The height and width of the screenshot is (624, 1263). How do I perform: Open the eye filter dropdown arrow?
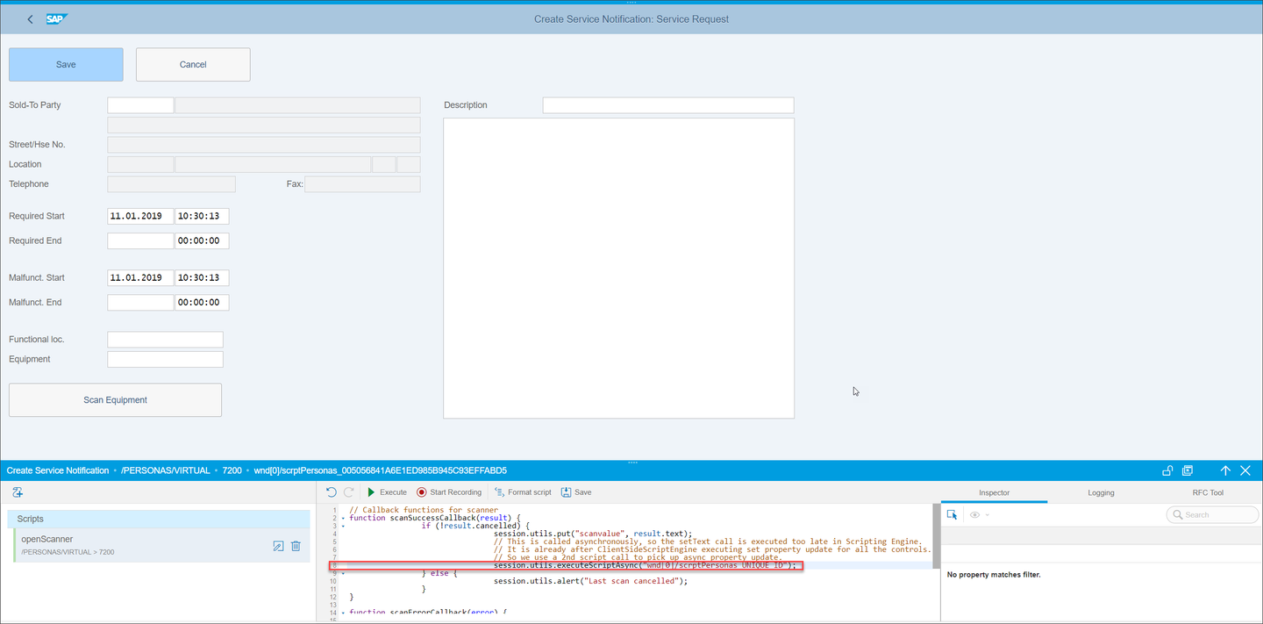click(x=987, y=515)
